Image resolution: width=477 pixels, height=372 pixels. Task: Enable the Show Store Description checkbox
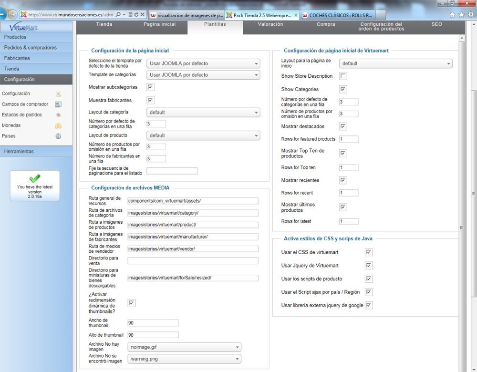[343, 76]
